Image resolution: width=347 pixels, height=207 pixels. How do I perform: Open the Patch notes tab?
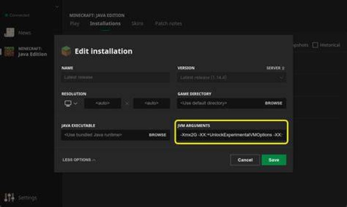coord(168,24)
